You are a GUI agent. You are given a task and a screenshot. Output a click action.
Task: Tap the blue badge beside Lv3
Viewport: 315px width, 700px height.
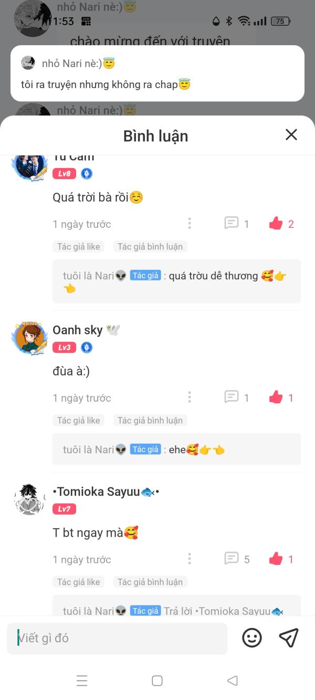(x=87, y=348)
